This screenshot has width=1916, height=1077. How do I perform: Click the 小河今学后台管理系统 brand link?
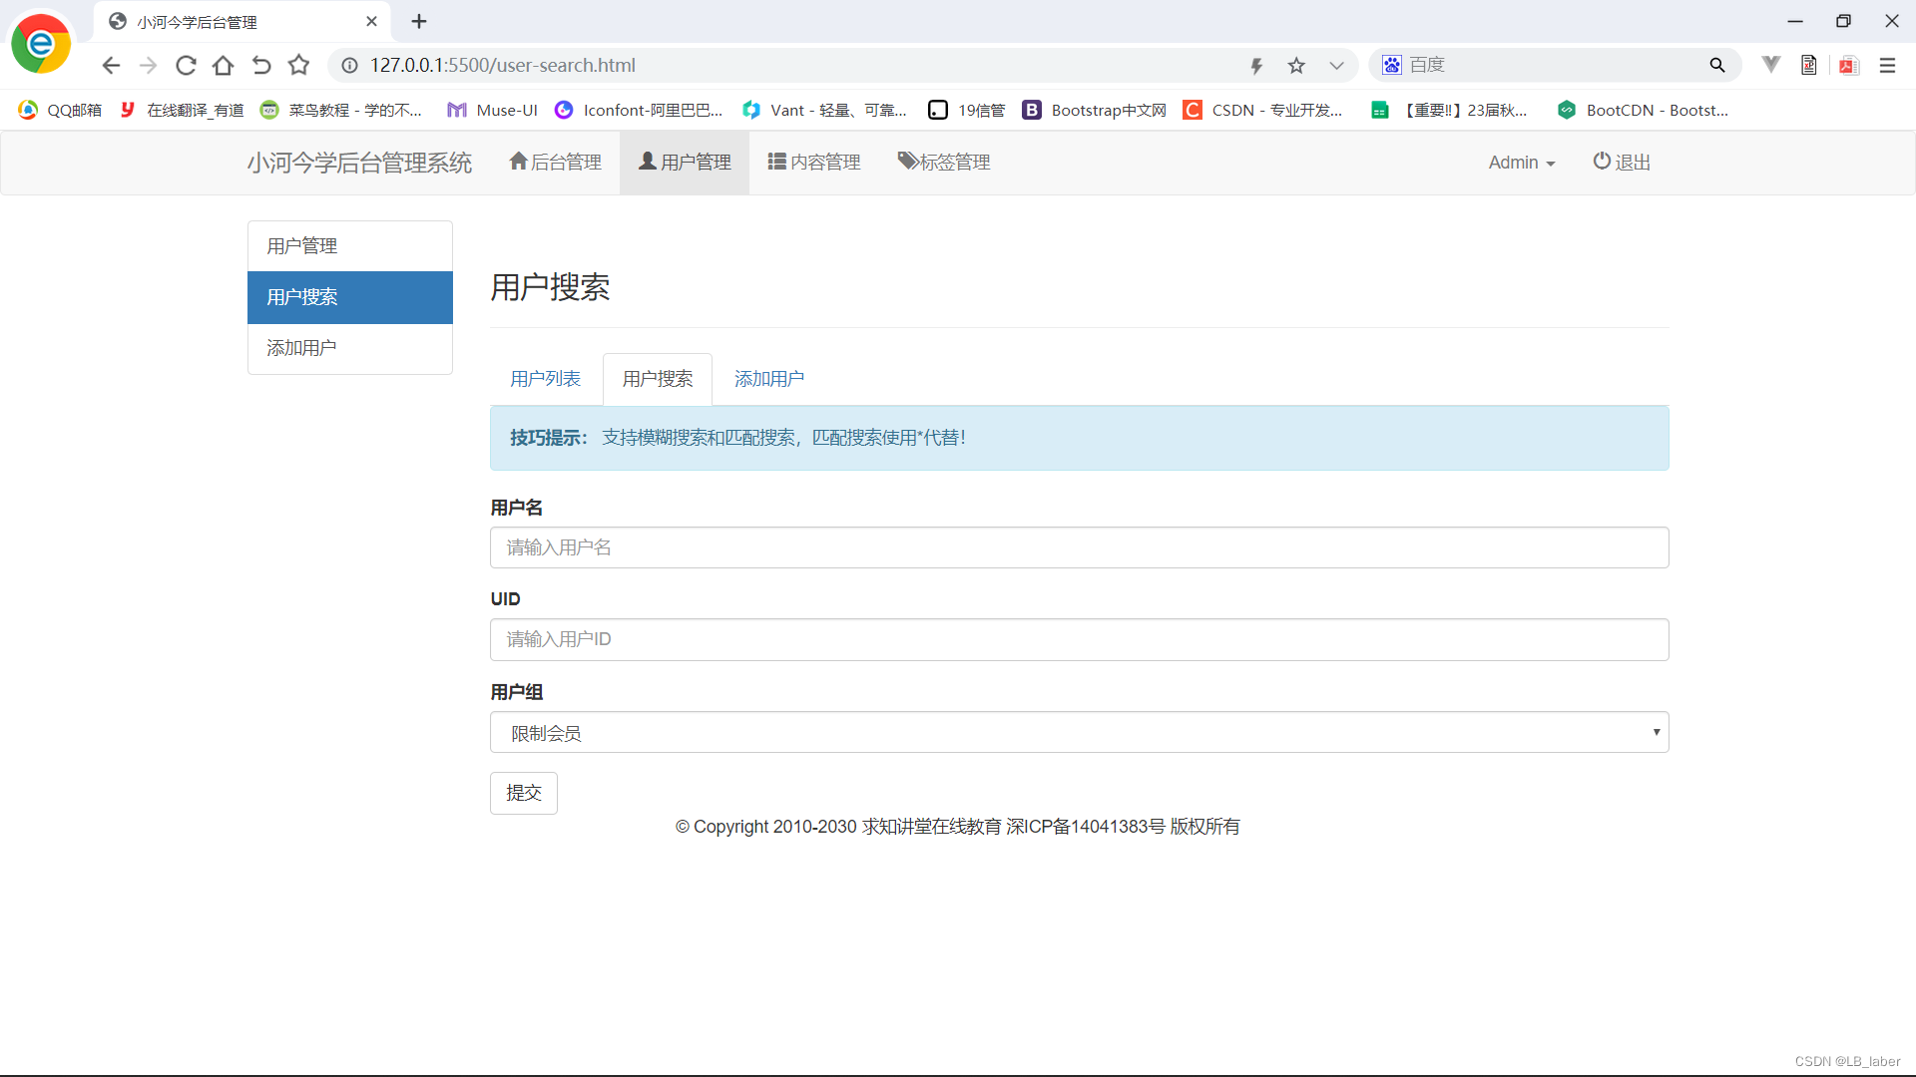[x=359, y=163]
